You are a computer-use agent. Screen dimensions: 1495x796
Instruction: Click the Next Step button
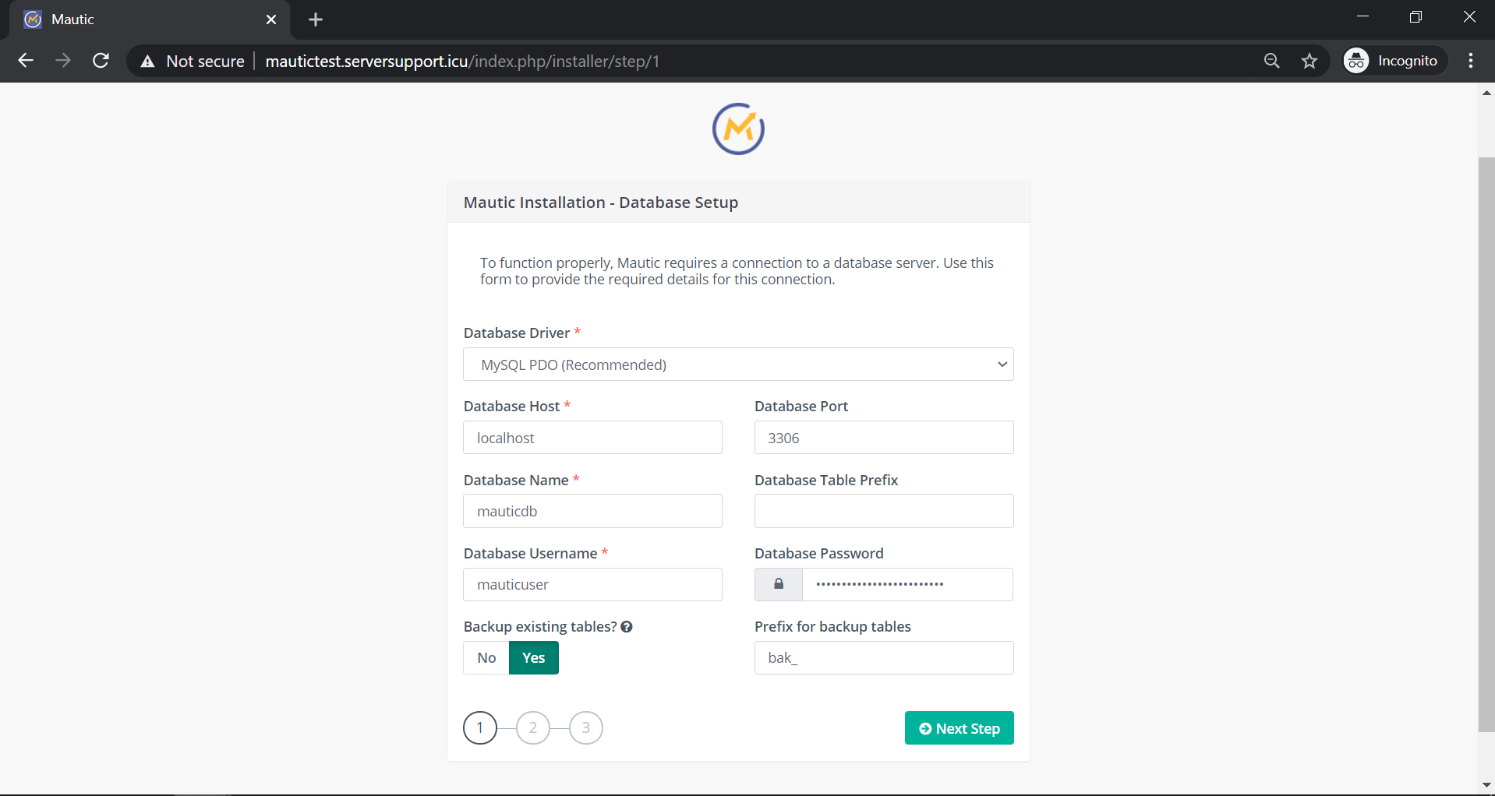point(959,728)
